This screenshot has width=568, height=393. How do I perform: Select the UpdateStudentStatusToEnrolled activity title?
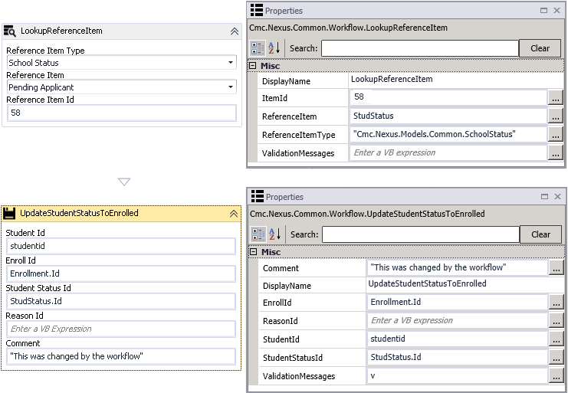pos(79,213)
